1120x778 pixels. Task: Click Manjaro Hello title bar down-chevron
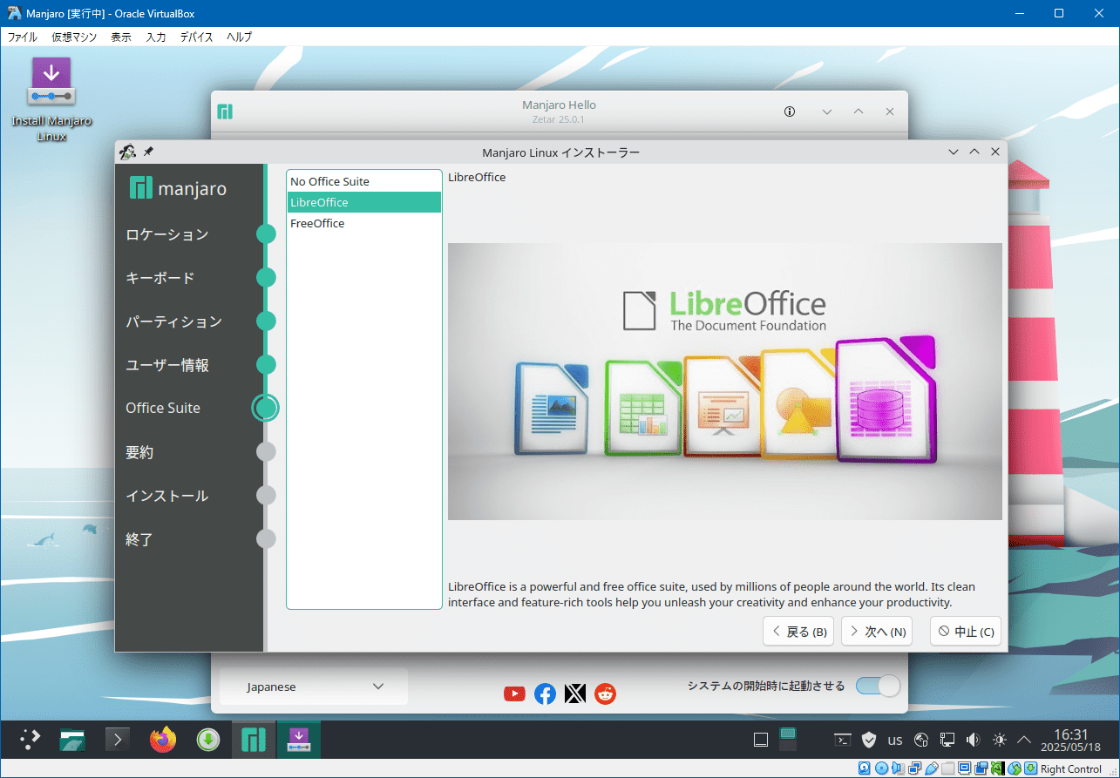827,112
